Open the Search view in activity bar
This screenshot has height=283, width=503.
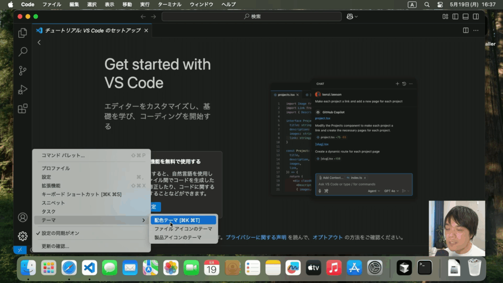(x=23, y=52)
